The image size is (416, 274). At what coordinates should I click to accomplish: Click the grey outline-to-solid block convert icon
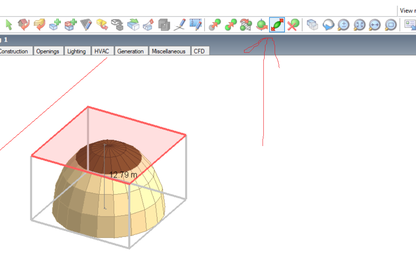(117, 25)
